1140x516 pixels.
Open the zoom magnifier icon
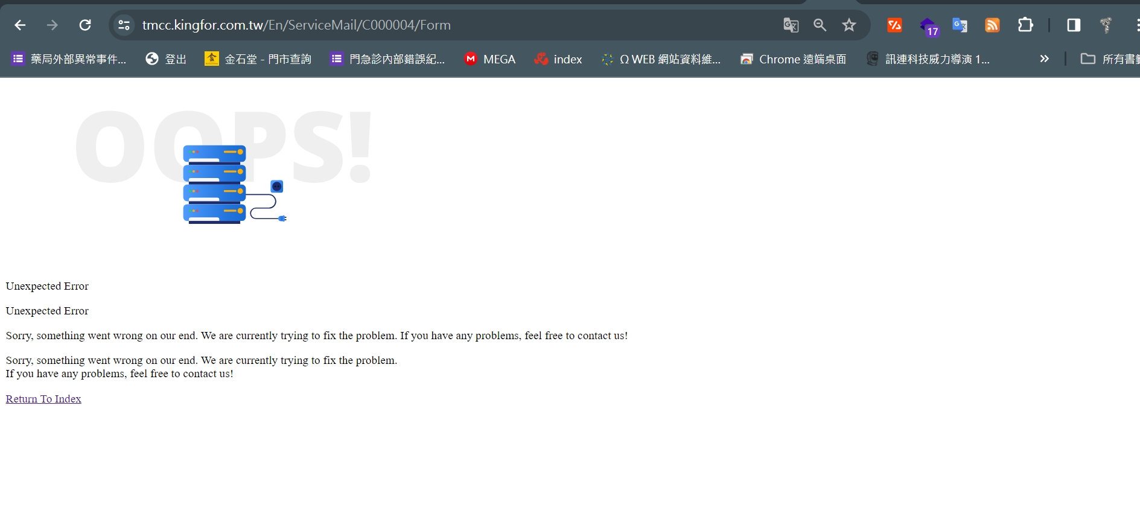click(820, 25)
